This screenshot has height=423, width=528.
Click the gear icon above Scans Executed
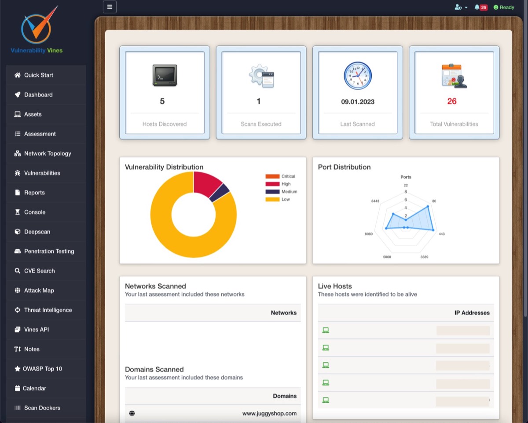pos(261,76)
